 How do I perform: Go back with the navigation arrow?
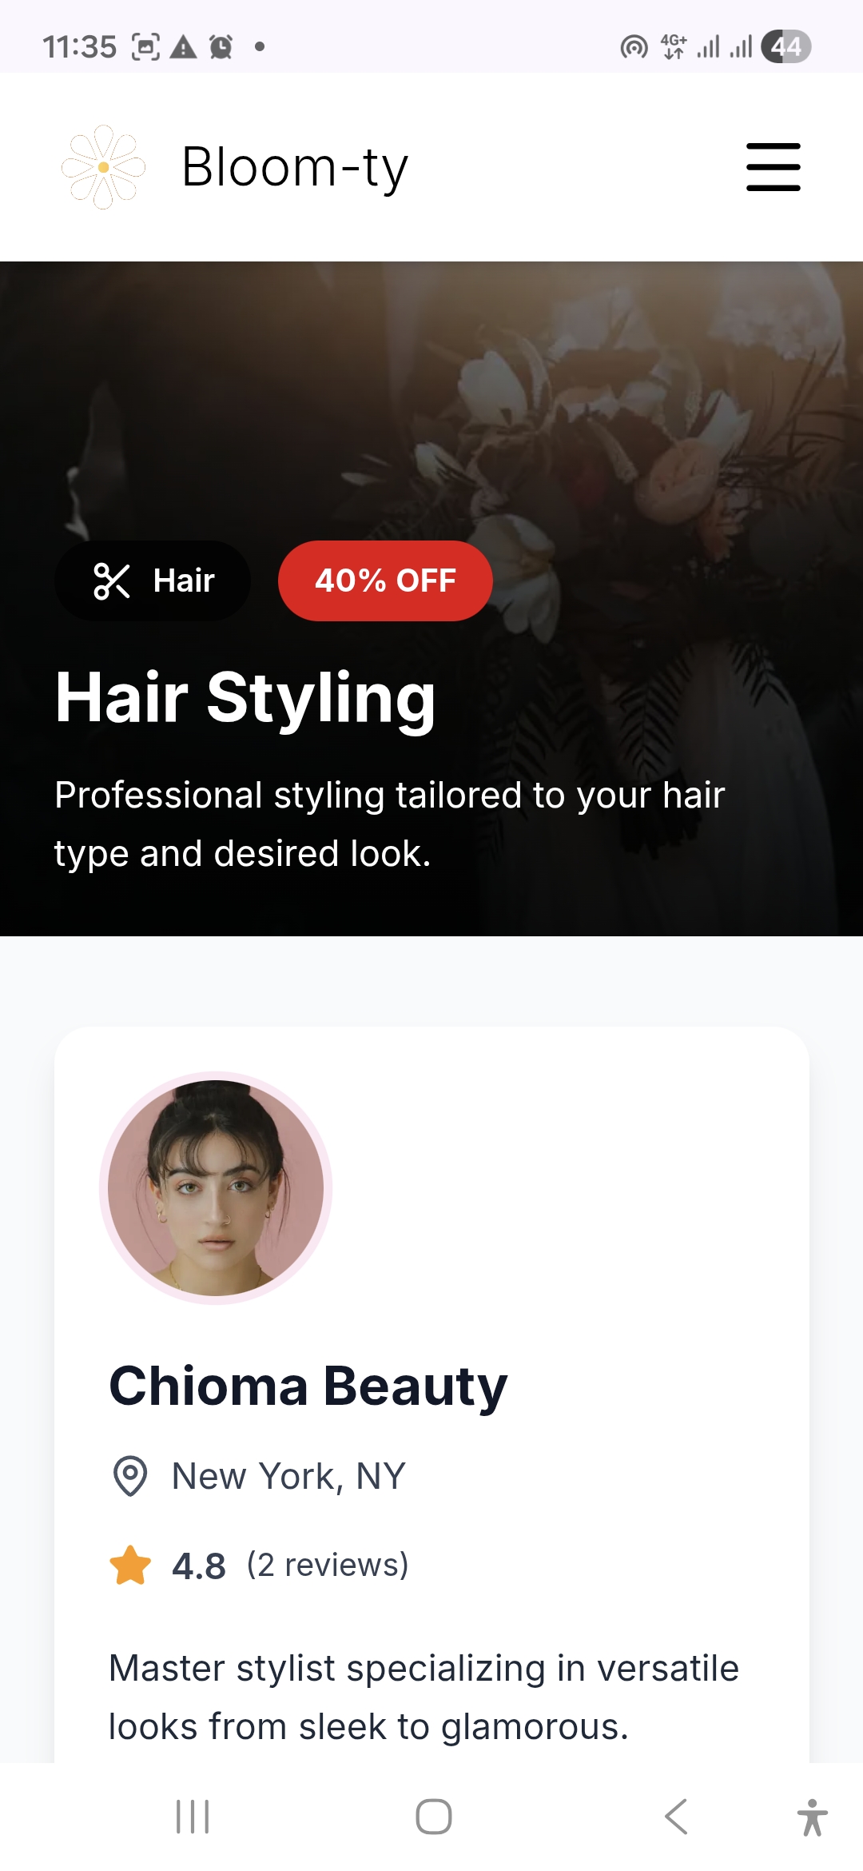pyautogui.click(x=676, y=1817)
